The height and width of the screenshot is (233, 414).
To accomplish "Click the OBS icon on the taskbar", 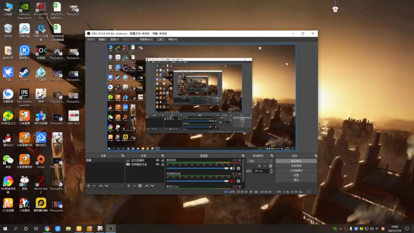I will [111, 228].
